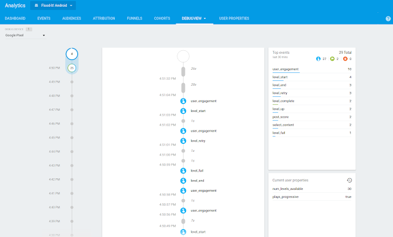The height and width of the screenshot is (237, 393).
Task: Open level_retry row in Top events
Action: pyautogui.click(x=312, y=93)
